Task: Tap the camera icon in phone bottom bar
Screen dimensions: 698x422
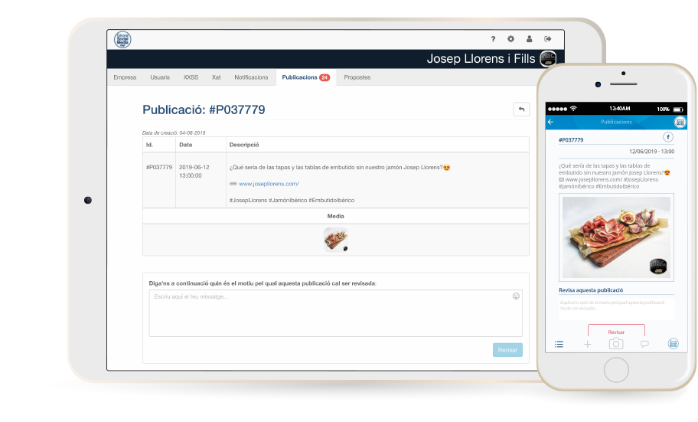Action: pyautogui.click(x=616, y=344)
